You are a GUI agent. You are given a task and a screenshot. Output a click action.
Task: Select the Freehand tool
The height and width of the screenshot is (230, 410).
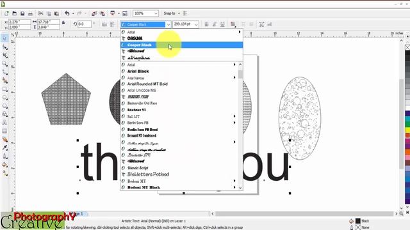pos(4,72)
